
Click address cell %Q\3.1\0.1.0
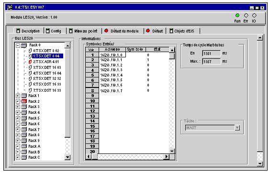tap(112, 55)
